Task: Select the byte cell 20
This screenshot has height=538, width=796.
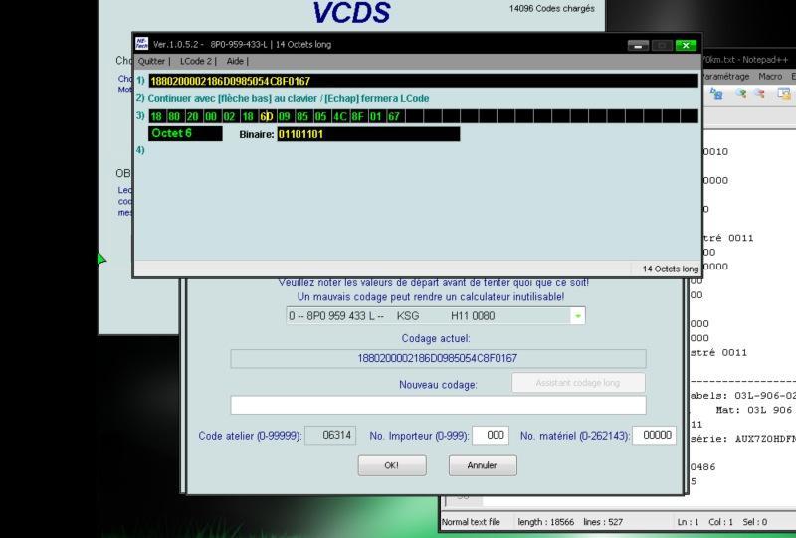Action: pos(192,116)
